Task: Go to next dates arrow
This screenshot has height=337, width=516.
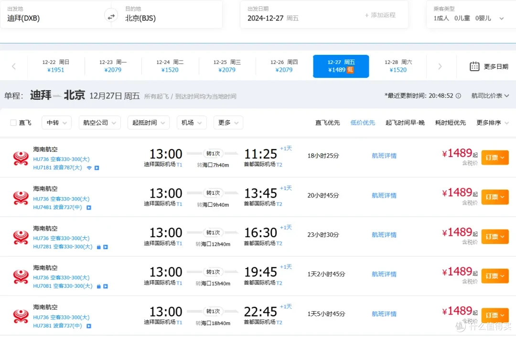Action: 440,66
